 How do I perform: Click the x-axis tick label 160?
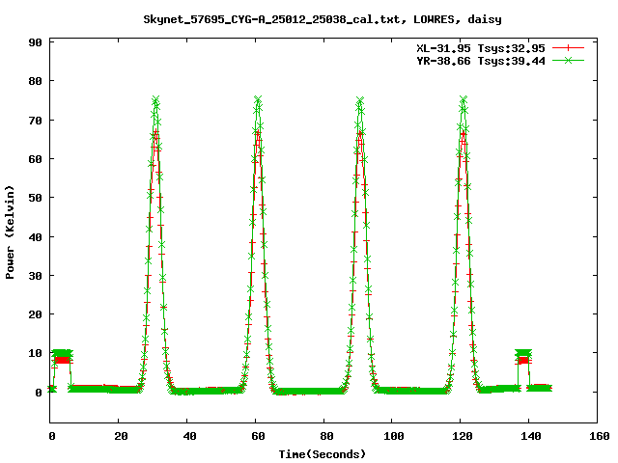click(600, 436)
